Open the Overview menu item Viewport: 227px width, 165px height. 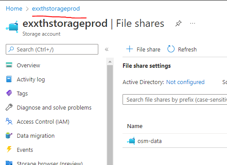click(28, 65)
